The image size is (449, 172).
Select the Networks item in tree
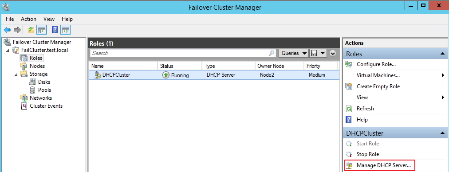pyautogui.click(x=41, y=98)
